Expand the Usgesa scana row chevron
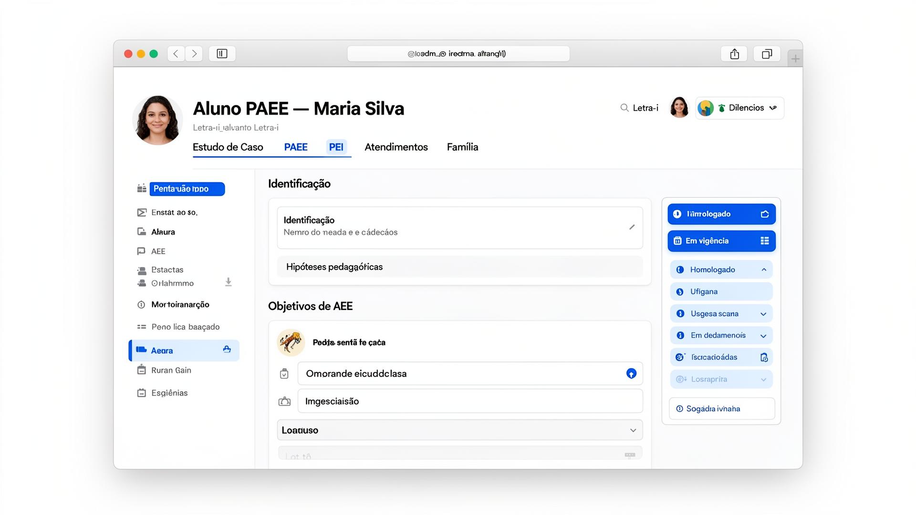916x515 pixels. (x=763, y=314)
